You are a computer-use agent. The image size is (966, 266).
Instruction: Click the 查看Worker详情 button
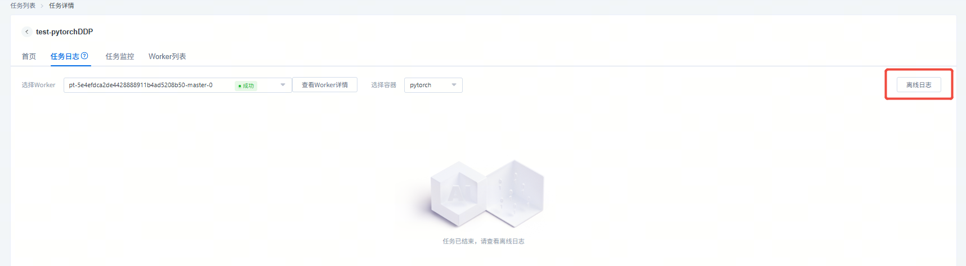(x=325, y=85)
